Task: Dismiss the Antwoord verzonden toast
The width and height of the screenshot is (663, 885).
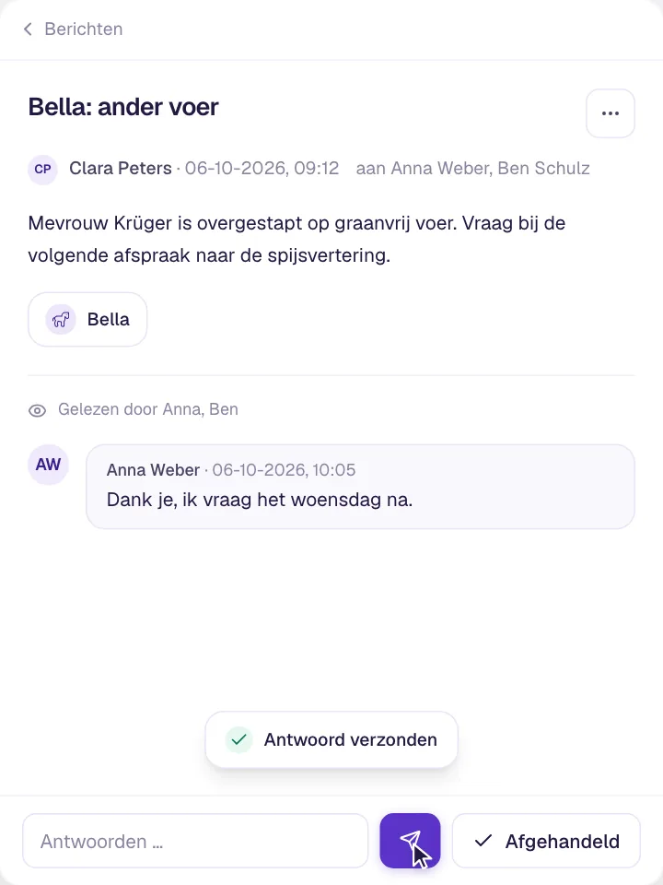Action: coord(331,739)
